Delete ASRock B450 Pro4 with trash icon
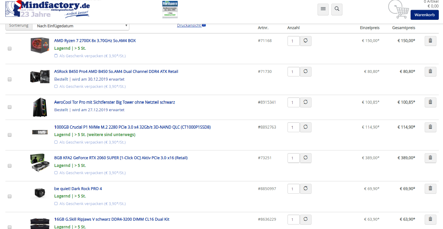 pos(430,72)
